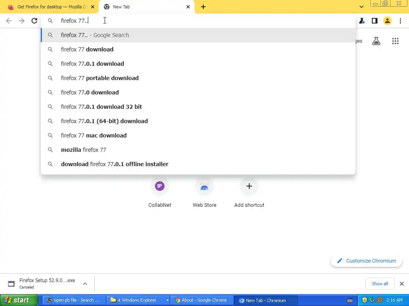Switch to Get Firefox for desktop tab
This screenshot has width=409, height=306.
(49, 7)
